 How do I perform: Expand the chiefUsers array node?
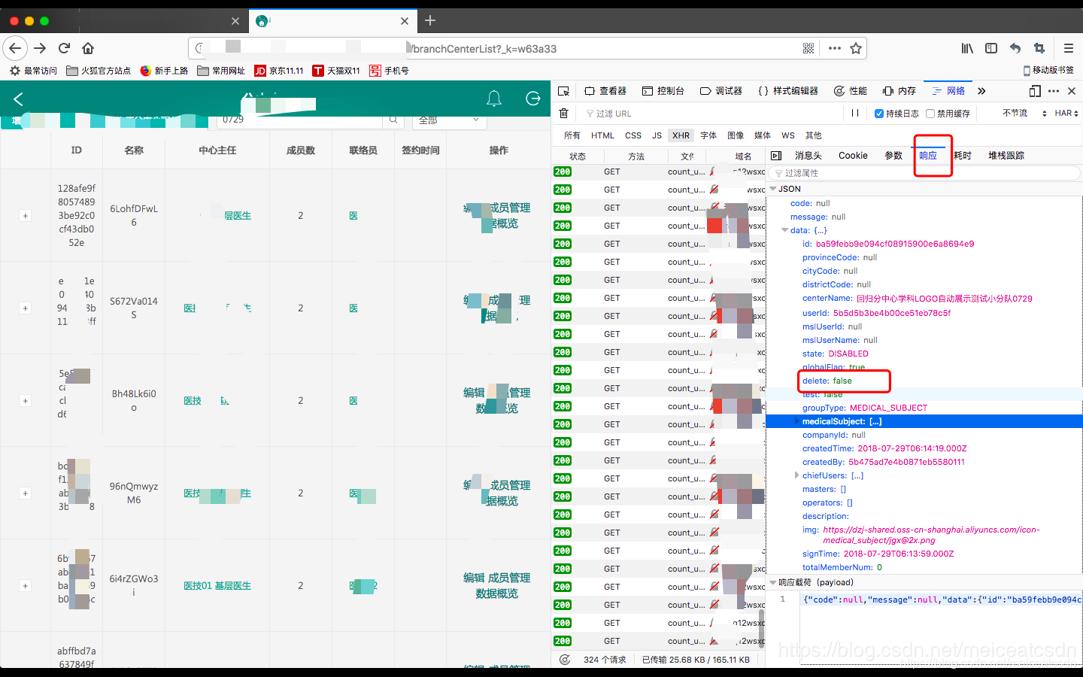tap(797, 475)
